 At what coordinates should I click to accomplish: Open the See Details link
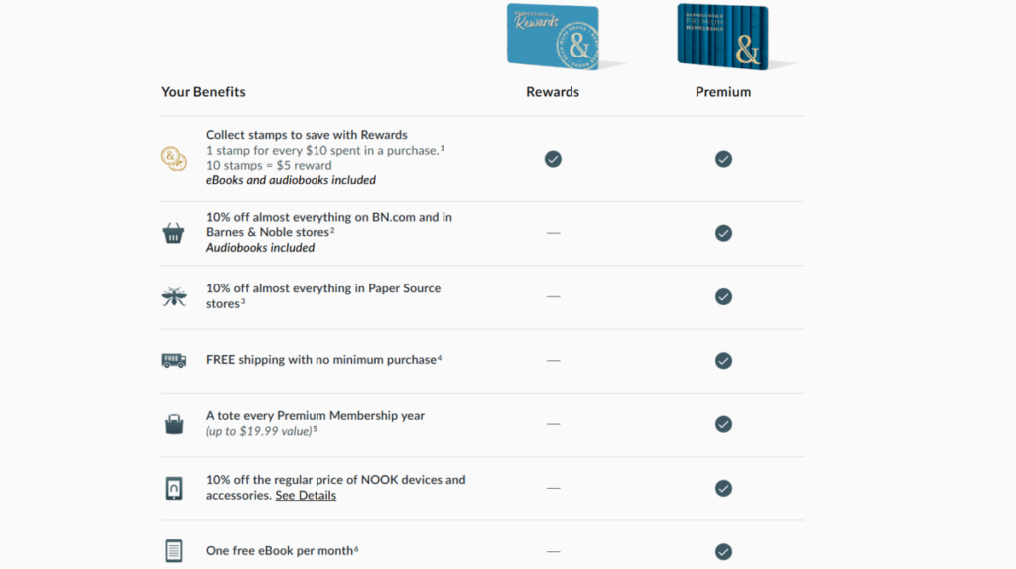click(x=306, y=496)
